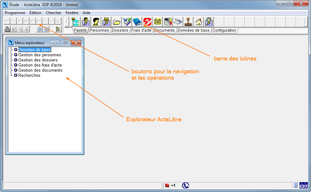The image size is (311, 192).
Task: Close the Menu explorateur window
Action: pos(76,43)
